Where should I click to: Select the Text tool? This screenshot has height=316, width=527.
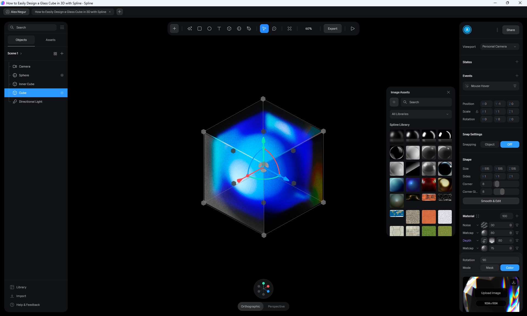click(219, 29)
